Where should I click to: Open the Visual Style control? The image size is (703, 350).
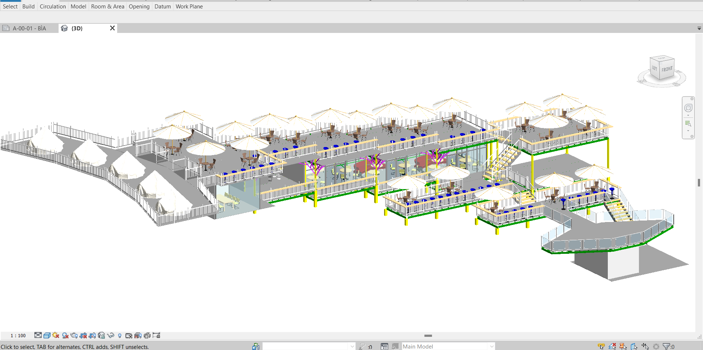[47, 335]
